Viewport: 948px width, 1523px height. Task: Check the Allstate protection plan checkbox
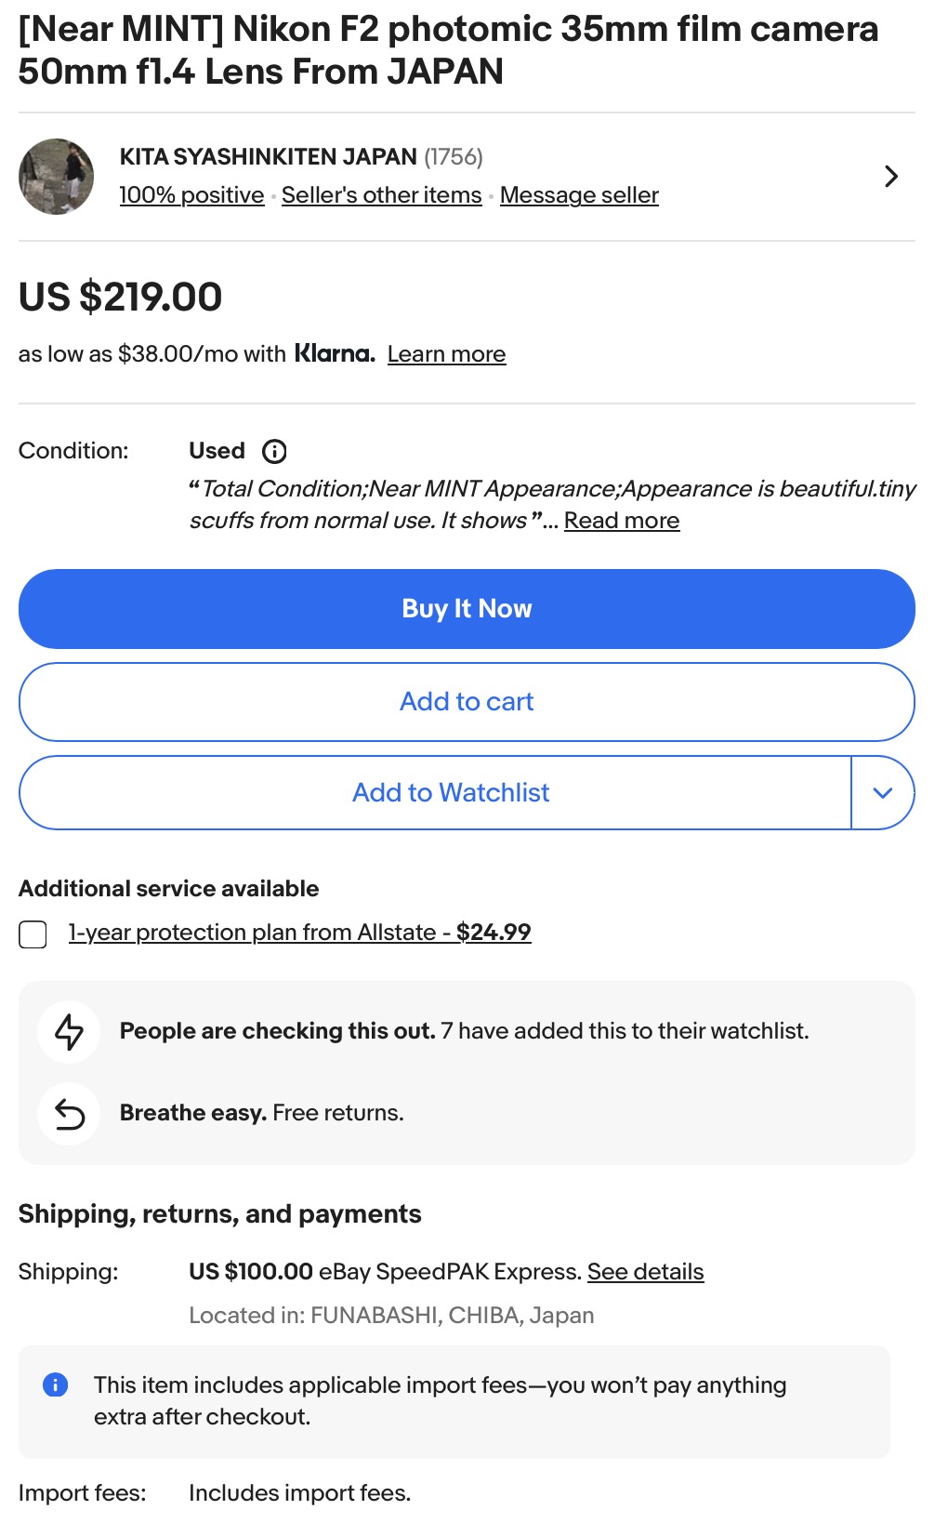[x=33, y=934]
